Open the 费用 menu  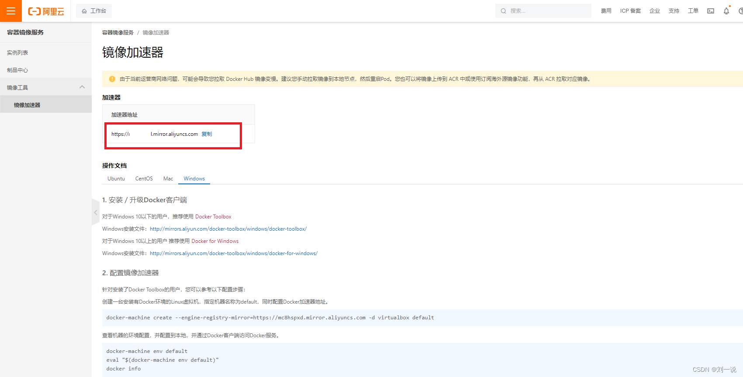(606, 11)
